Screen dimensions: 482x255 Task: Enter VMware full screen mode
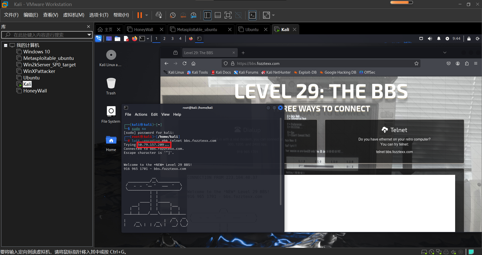[228, 15]
